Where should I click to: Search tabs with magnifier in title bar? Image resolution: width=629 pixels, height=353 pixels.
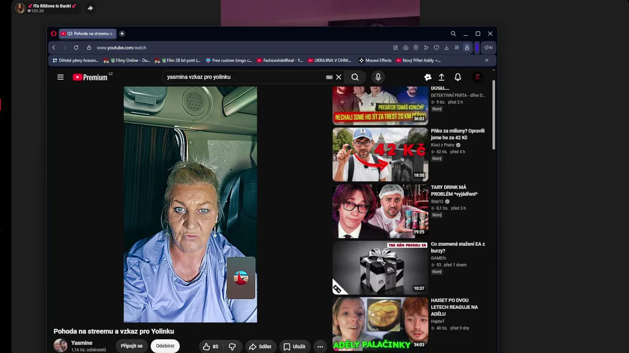tap(453, 34)
